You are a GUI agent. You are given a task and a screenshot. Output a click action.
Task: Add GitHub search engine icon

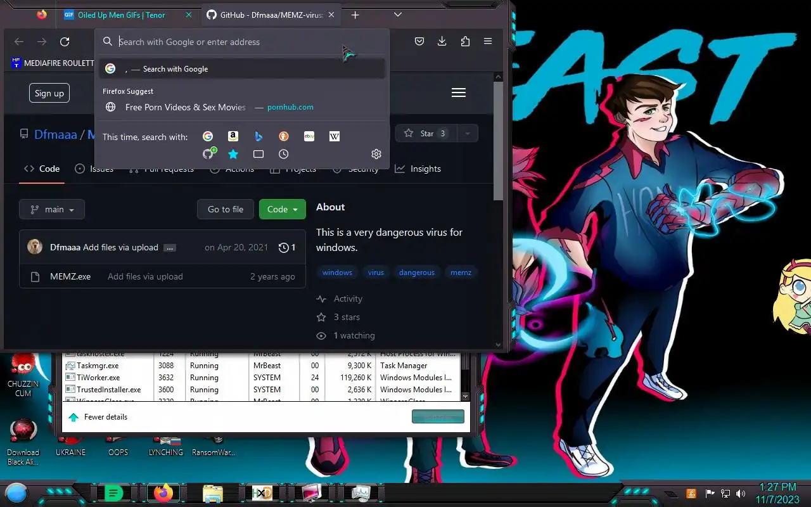coord(209,153)
